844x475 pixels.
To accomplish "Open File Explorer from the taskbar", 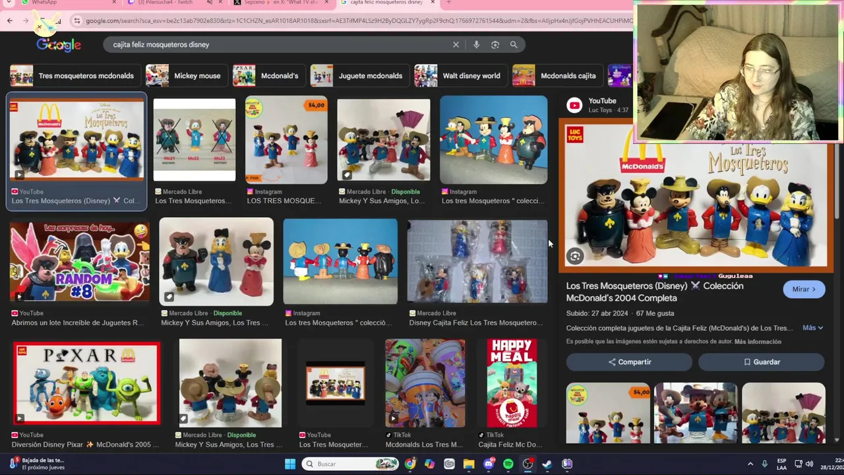I will tap(469, 464).
